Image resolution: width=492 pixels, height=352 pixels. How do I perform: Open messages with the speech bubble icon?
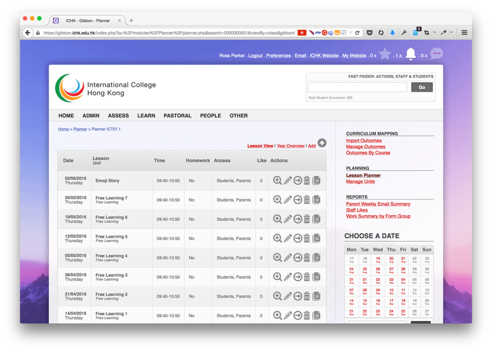click(436, 53)
